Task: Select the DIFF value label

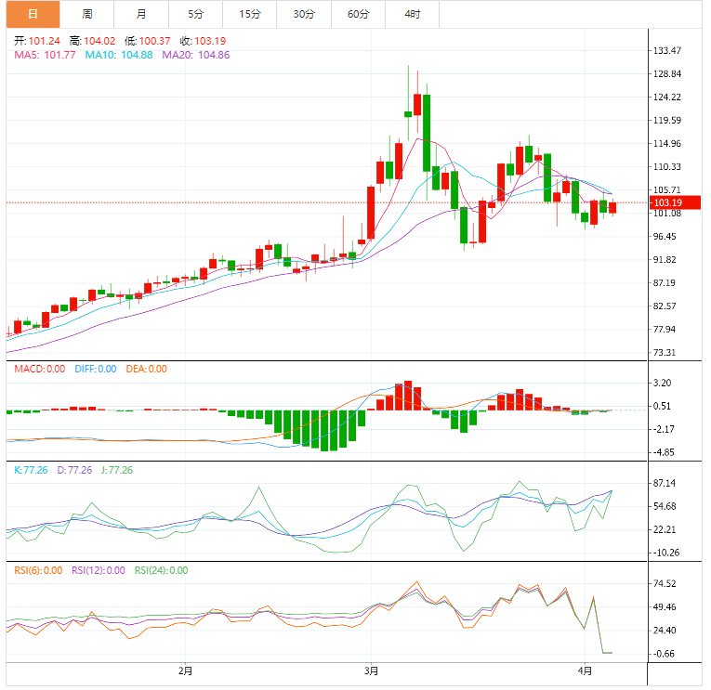Action: [95, 369]
